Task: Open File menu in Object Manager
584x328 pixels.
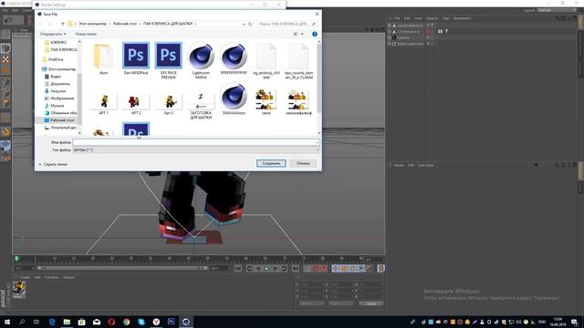Action: (x=397, y=18)
